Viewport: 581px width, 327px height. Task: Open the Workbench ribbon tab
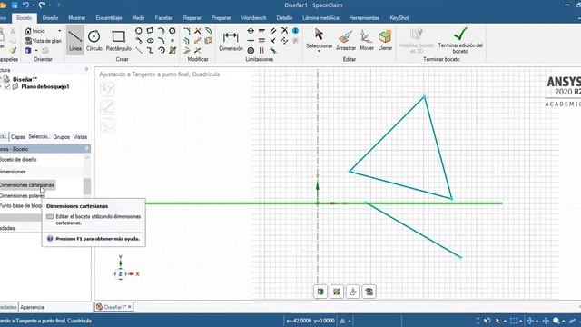pos(253,18)
